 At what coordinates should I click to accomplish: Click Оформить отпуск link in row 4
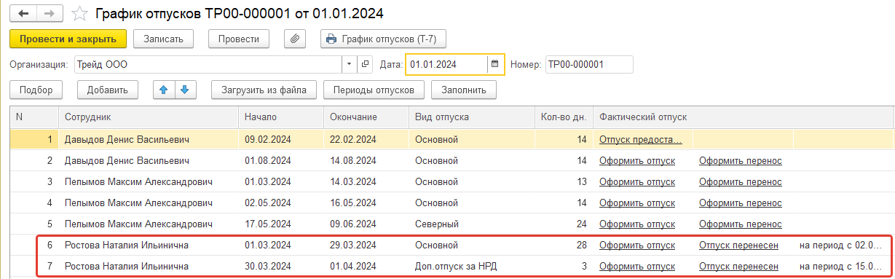(x=637, y=203)
